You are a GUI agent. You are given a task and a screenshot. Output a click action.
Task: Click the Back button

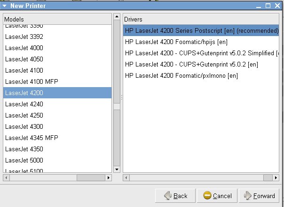click(x=175, y=196)
